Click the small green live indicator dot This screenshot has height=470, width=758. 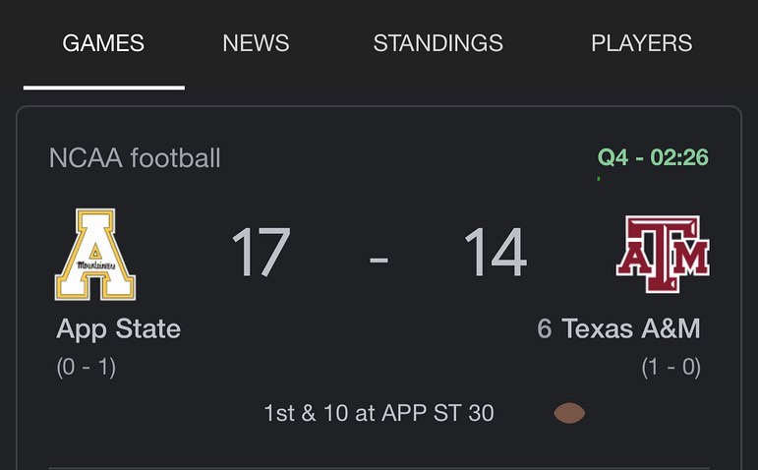[x=599, y=179]
